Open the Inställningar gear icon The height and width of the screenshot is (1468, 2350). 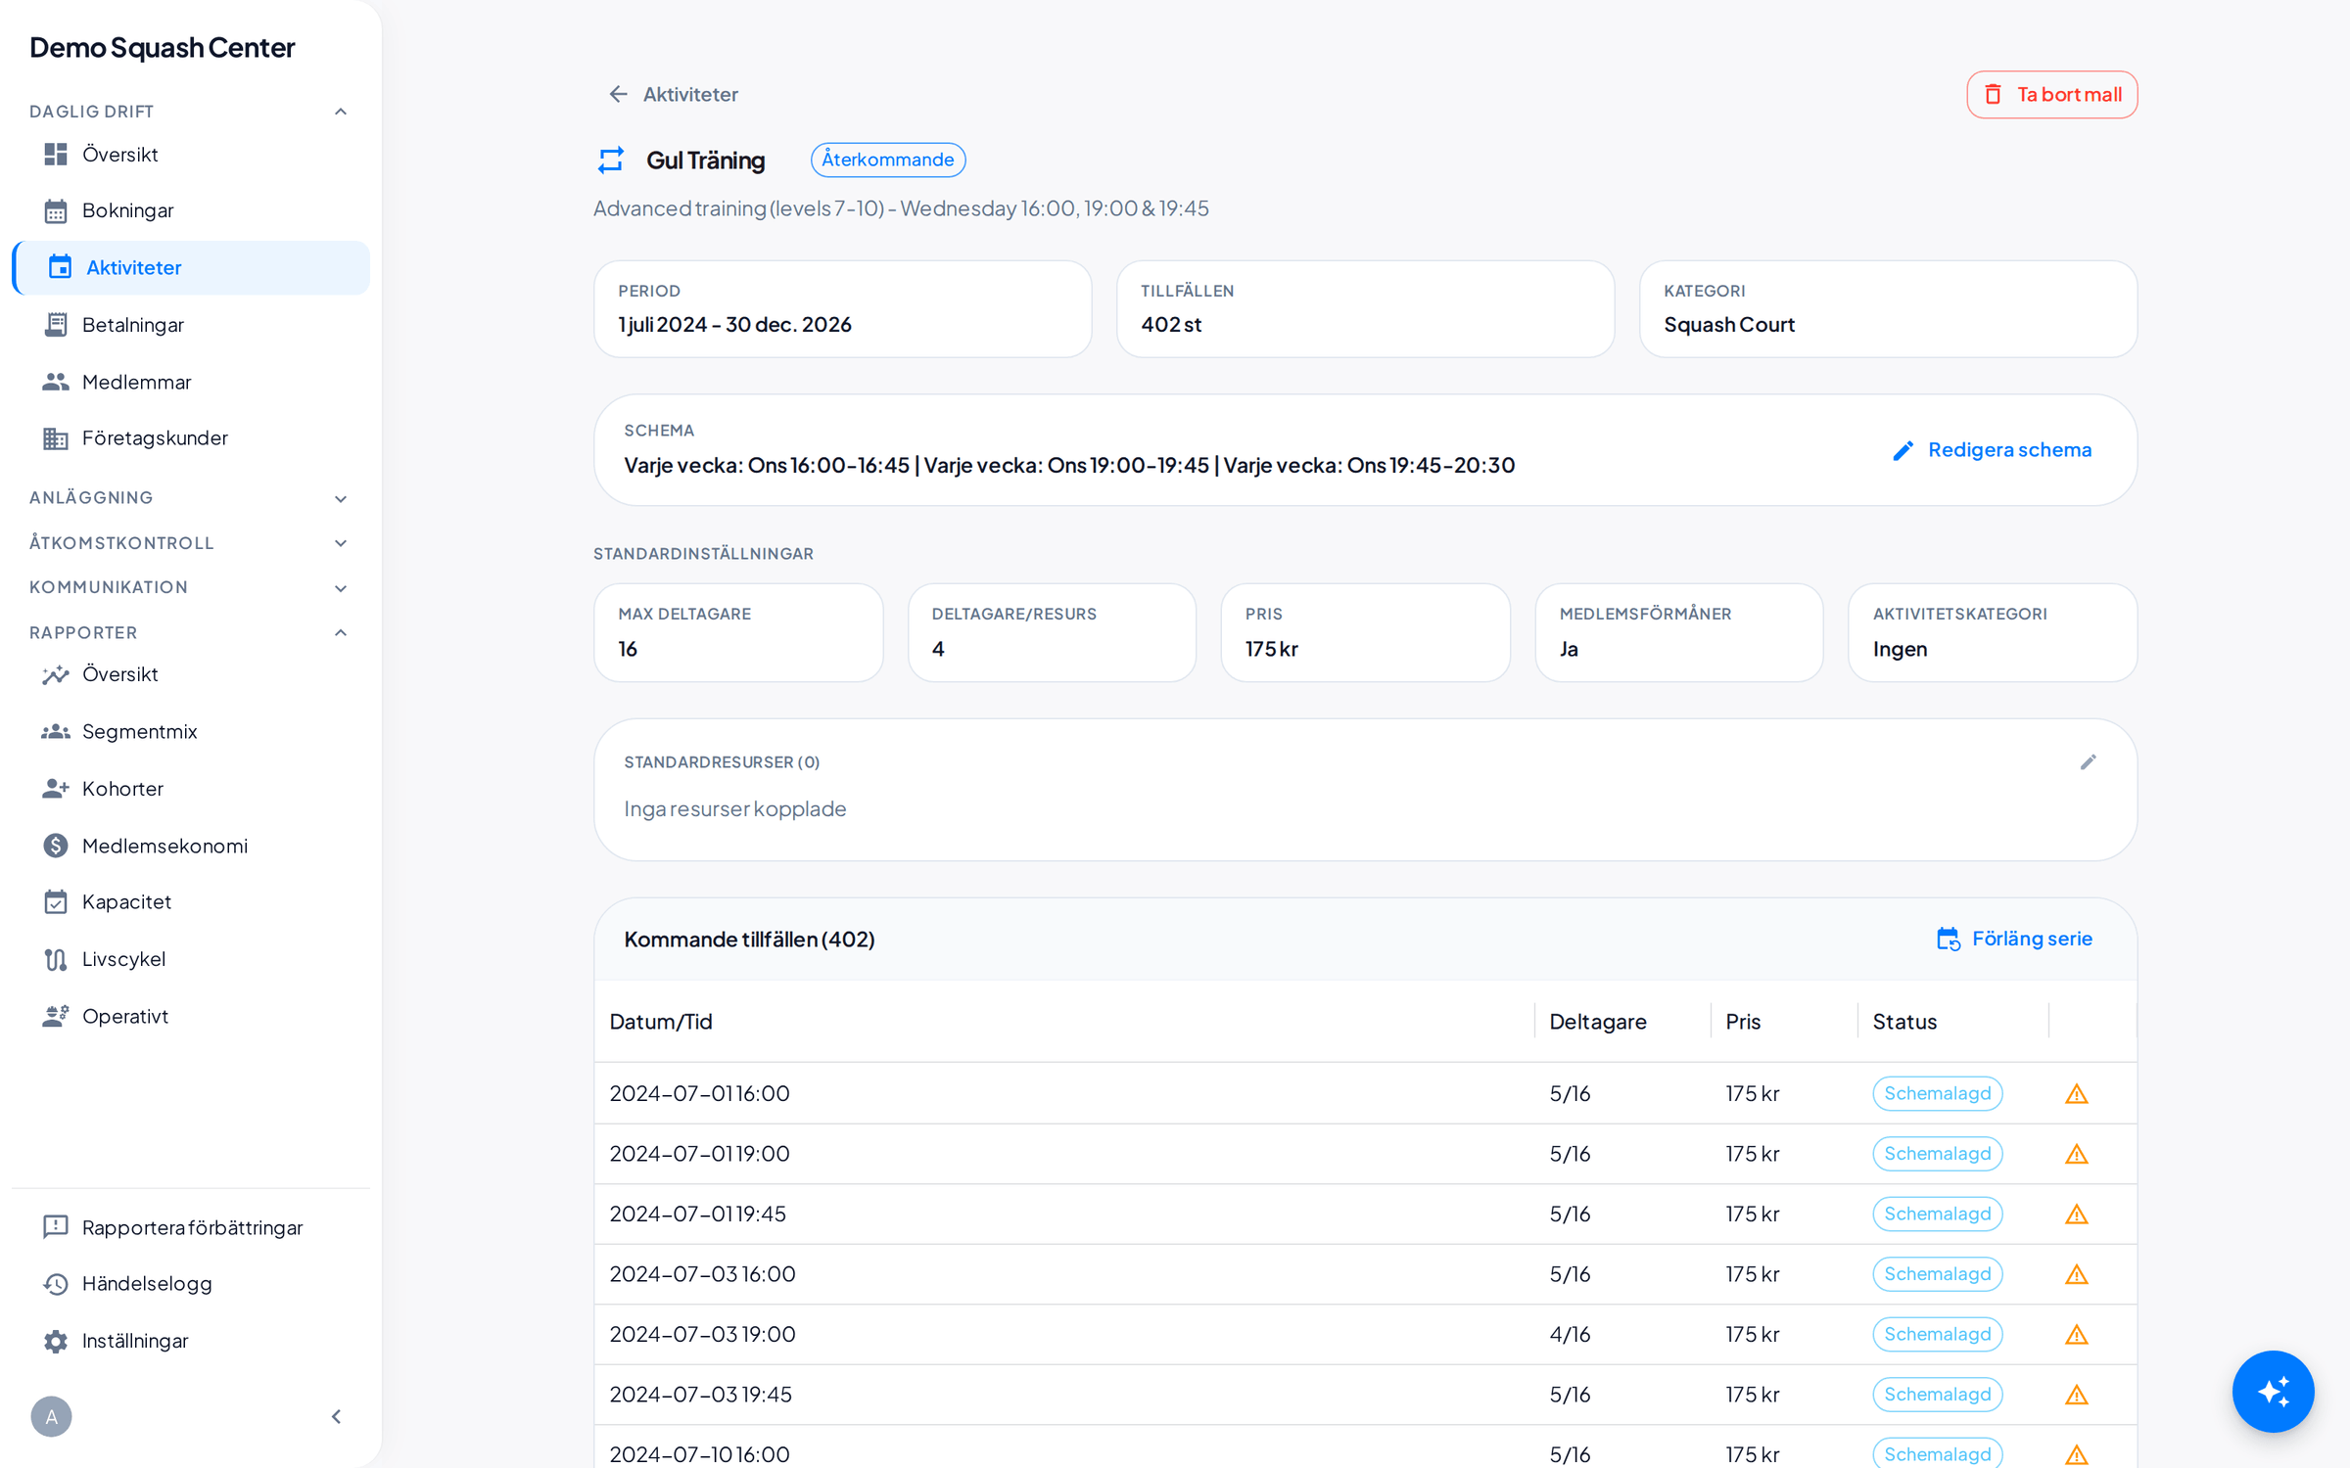(56, 1341)
